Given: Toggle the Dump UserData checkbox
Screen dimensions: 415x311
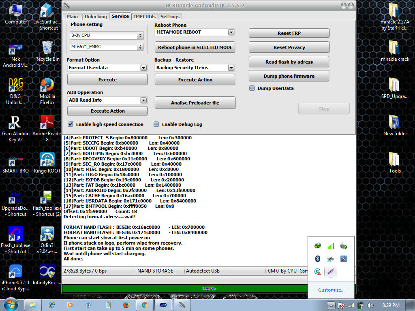Looking at the screenshot, I should [x=252, y=88].
